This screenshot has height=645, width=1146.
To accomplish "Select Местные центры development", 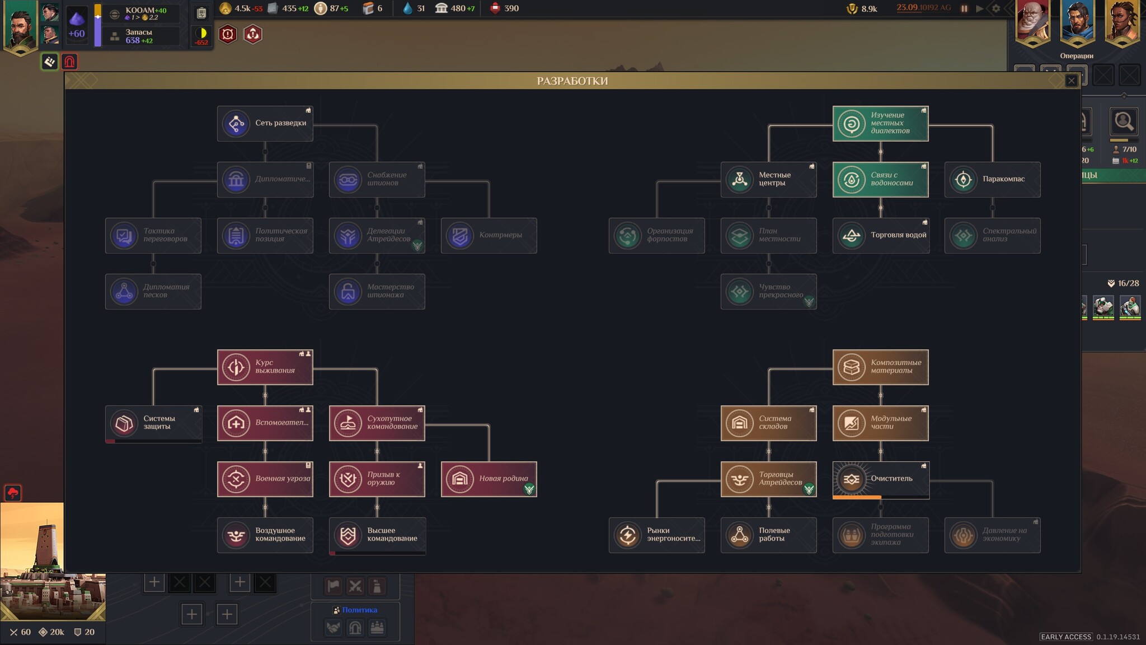I will coord(768,179).
